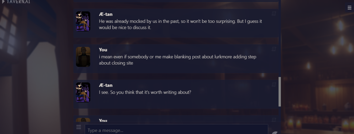Click edit icon on the bottom cut-off message
This screenshot has height=134, width=354.
click(x=274, y=120)
